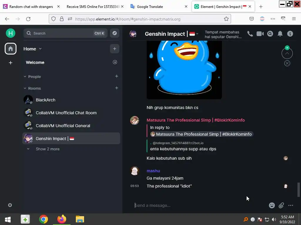Show site security lock info

point(62,19)
